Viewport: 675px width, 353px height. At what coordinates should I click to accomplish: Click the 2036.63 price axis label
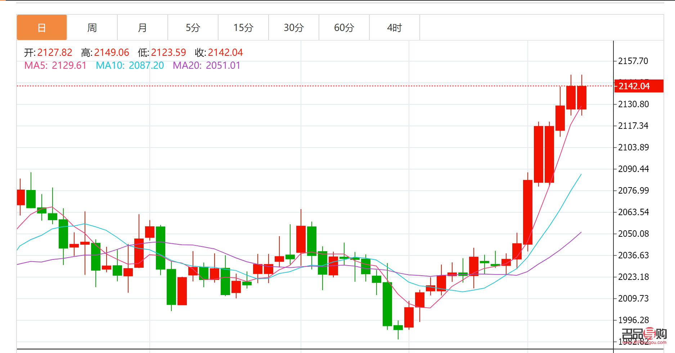[634, 255]
